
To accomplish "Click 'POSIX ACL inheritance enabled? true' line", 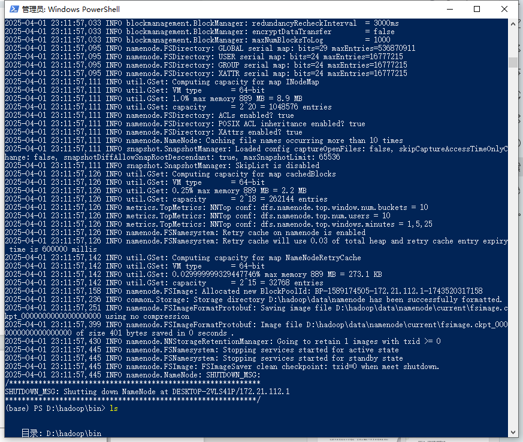I will tap(185, 124).
